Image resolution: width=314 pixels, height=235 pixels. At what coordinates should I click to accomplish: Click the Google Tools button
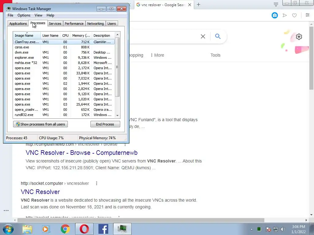(215, 55)
